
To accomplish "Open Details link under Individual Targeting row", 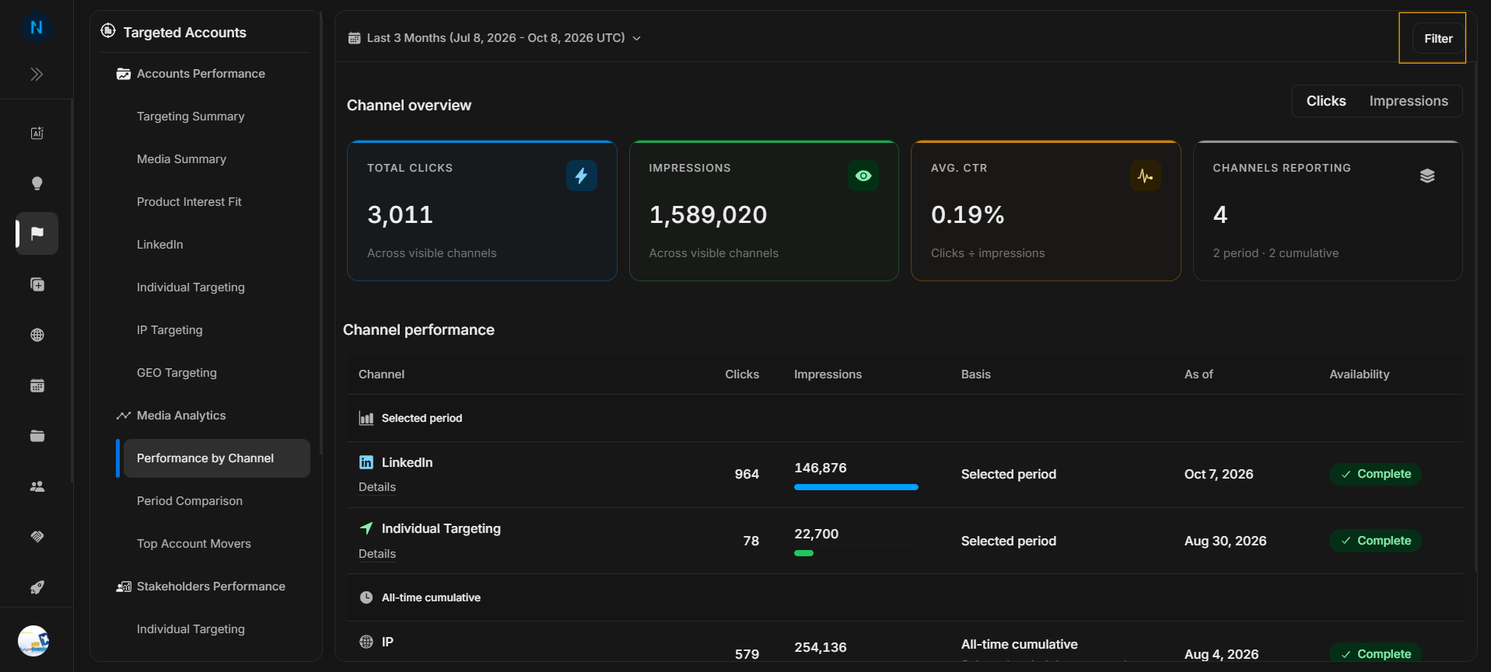I will pyautogui.click(x=377, y=554).
